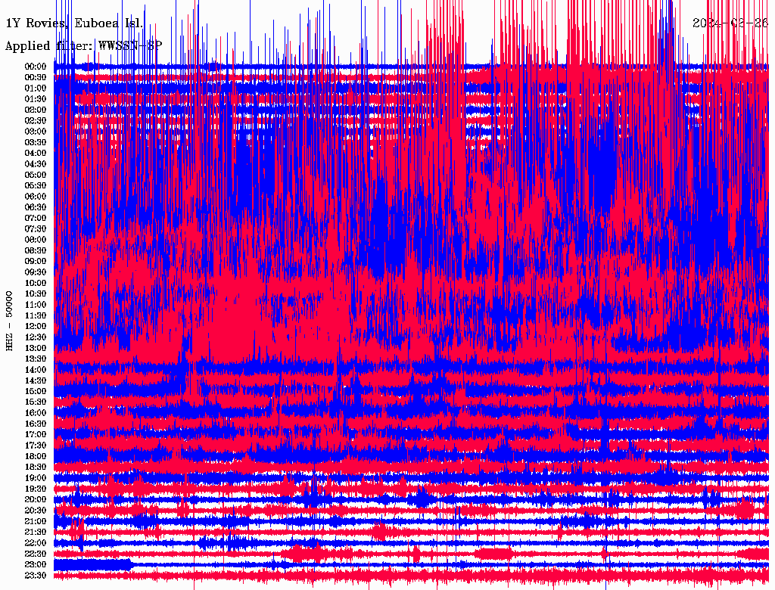Screen dimensions: 775x590
Task: Select the 01:00 time row label
Action: pyautogui.click(x=36, y=88)
